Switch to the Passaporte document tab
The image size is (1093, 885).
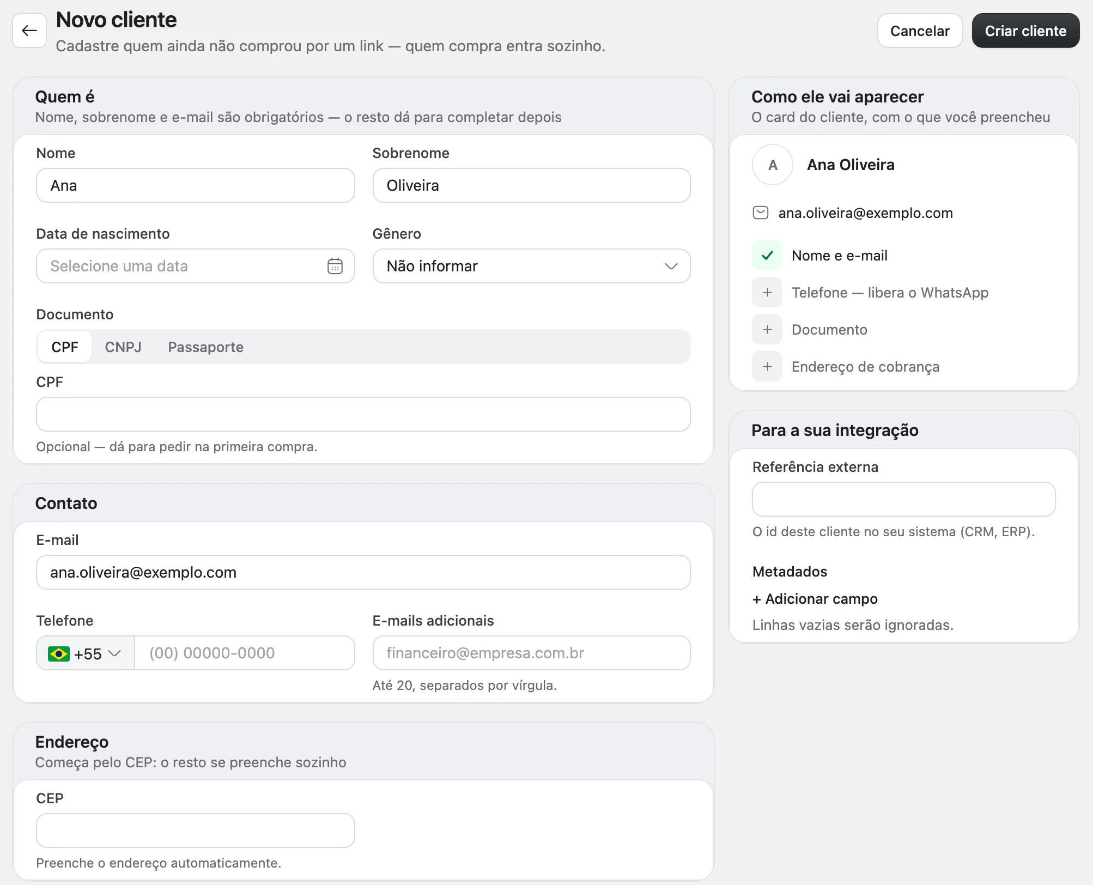[x=205, y=347]
